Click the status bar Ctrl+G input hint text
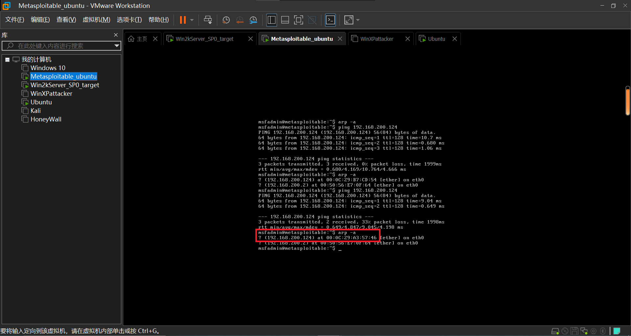631x336 pixels. [x=81, y=331]
